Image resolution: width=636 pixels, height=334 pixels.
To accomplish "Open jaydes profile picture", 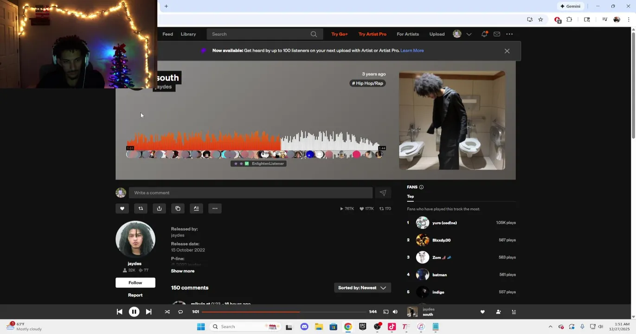I will [x=135, y=239].
